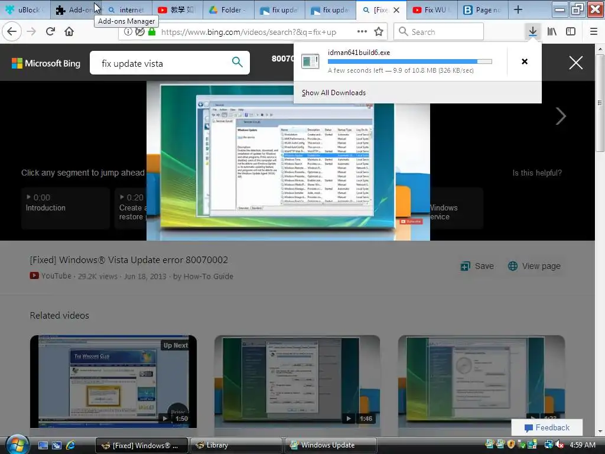Click the tracking protection shield icon
The width and height of the screenshot is (605, 454).
[140, 32]
